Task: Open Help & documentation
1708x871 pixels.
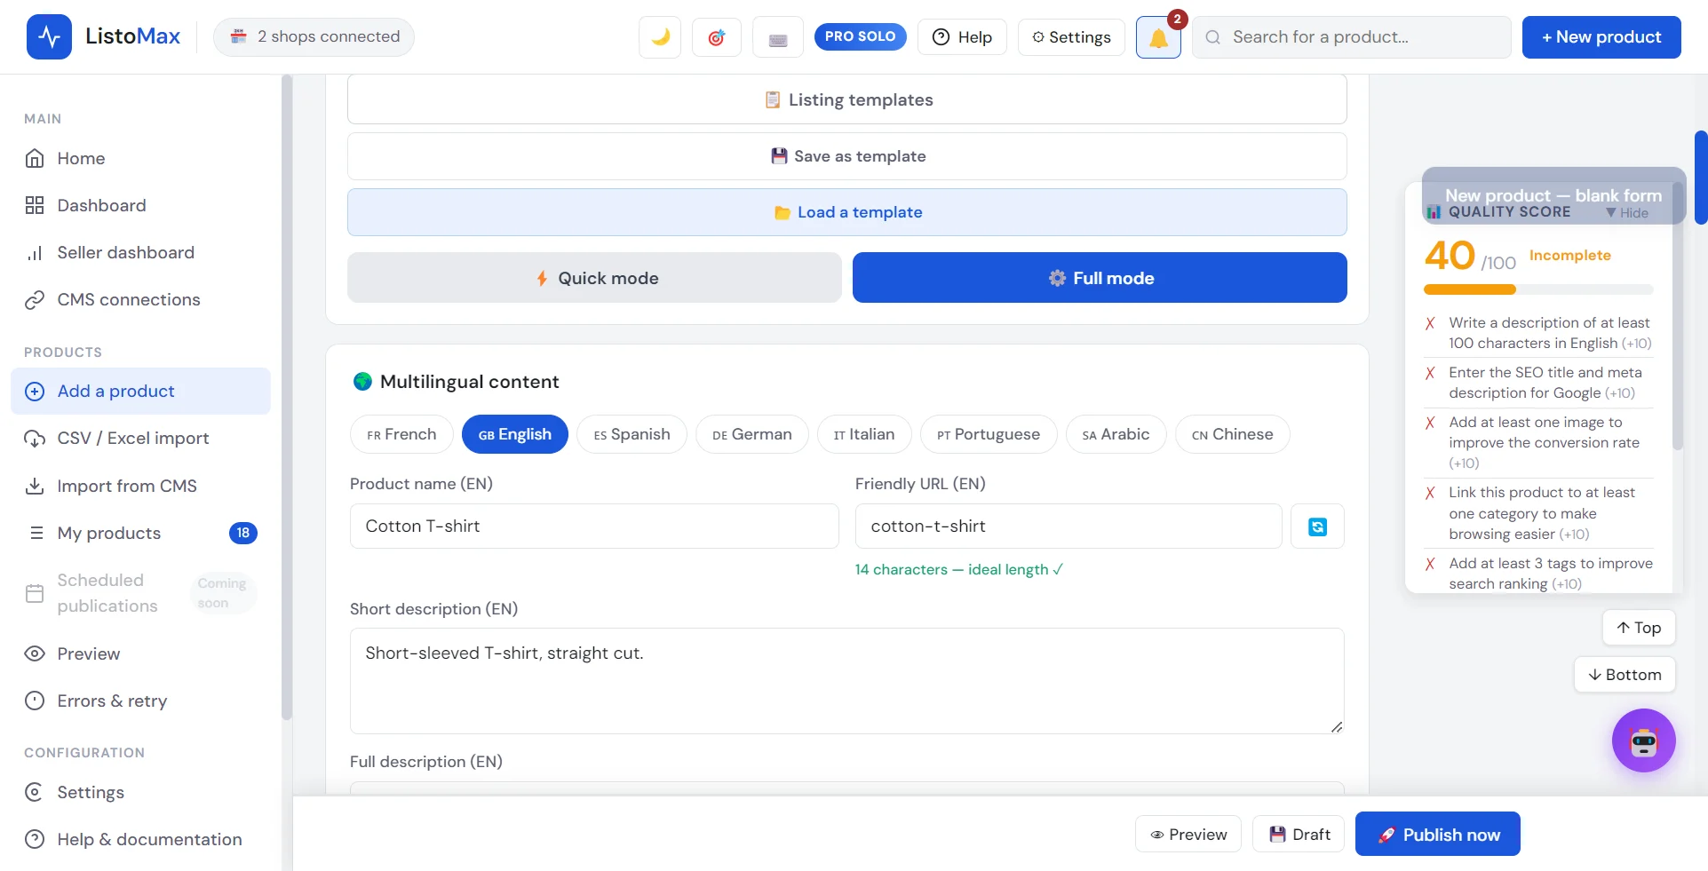Action: 140,839
